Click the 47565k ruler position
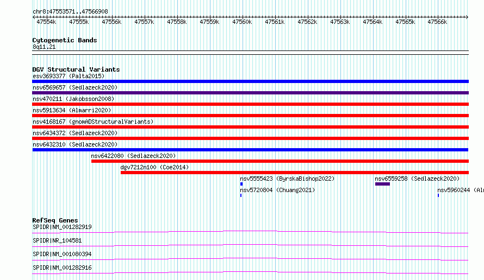This screenshot has height=280, width=484. click(x=405, y=22)
